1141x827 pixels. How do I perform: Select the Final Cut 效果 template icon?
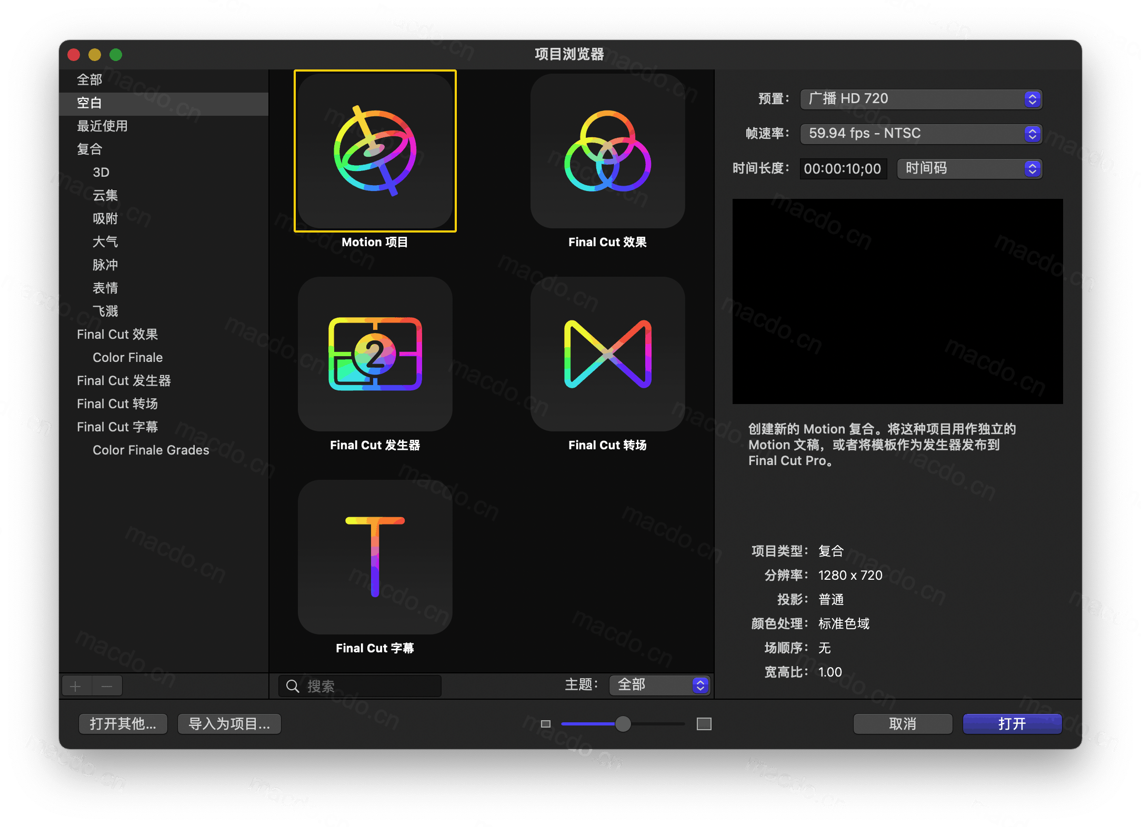[x=608, y=151]
